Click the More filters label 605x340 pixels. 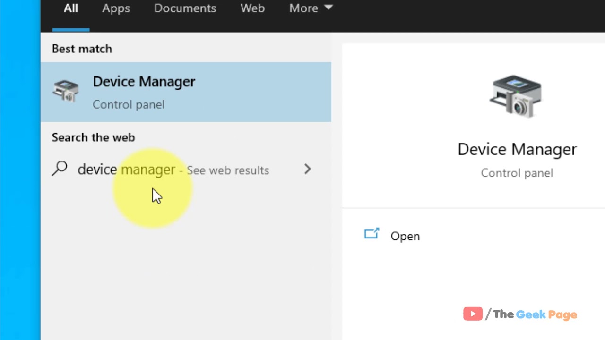point(303,8)
